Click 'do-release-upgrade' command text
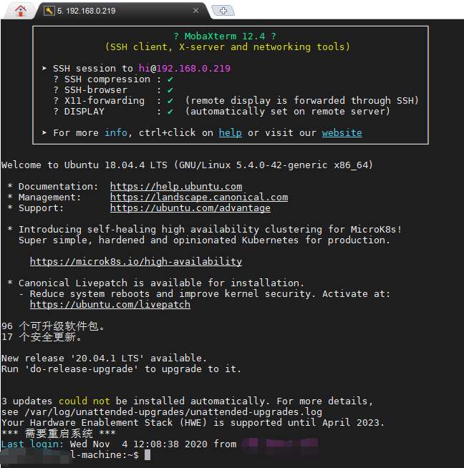The height and width of the screenshot is (468, 464). click(81, 369)
